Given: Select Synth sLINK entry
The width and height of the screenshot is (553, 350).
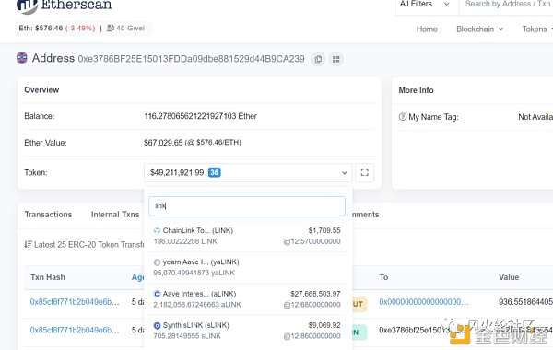Looking at the screenshot, I should (247, 331).
